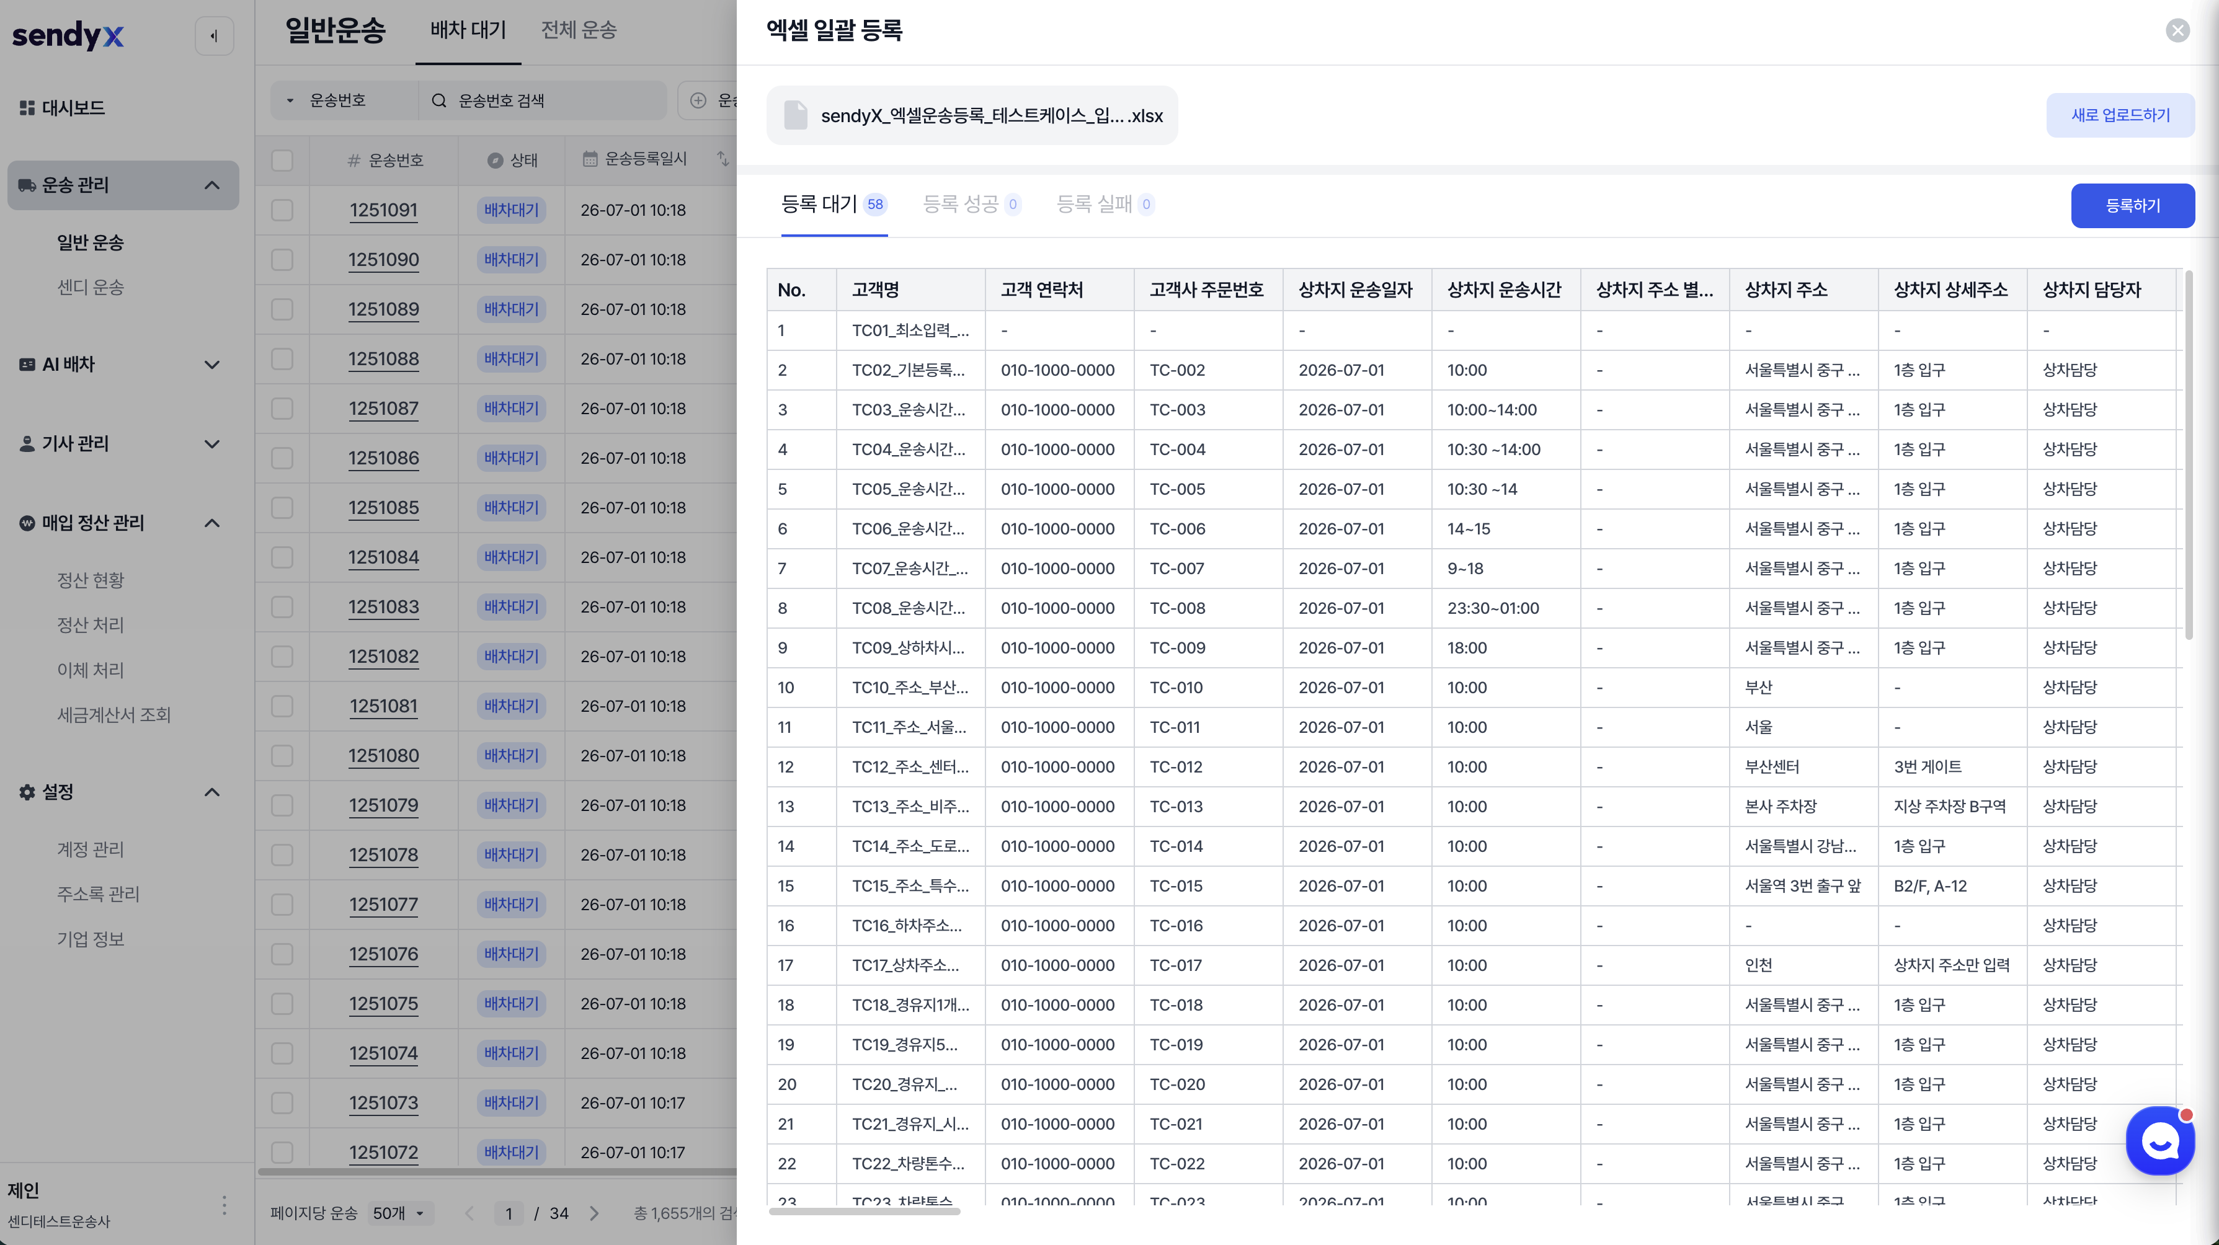Open 주소록 관리 in the sidebar
Viewport: 2219px width, 1245px height.
pos(98,893)
